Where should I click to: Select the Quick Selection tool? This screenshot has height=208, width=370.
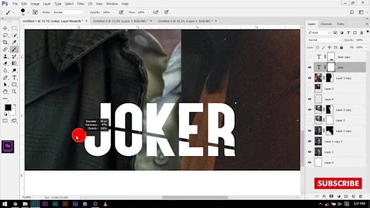click(14, 35)
